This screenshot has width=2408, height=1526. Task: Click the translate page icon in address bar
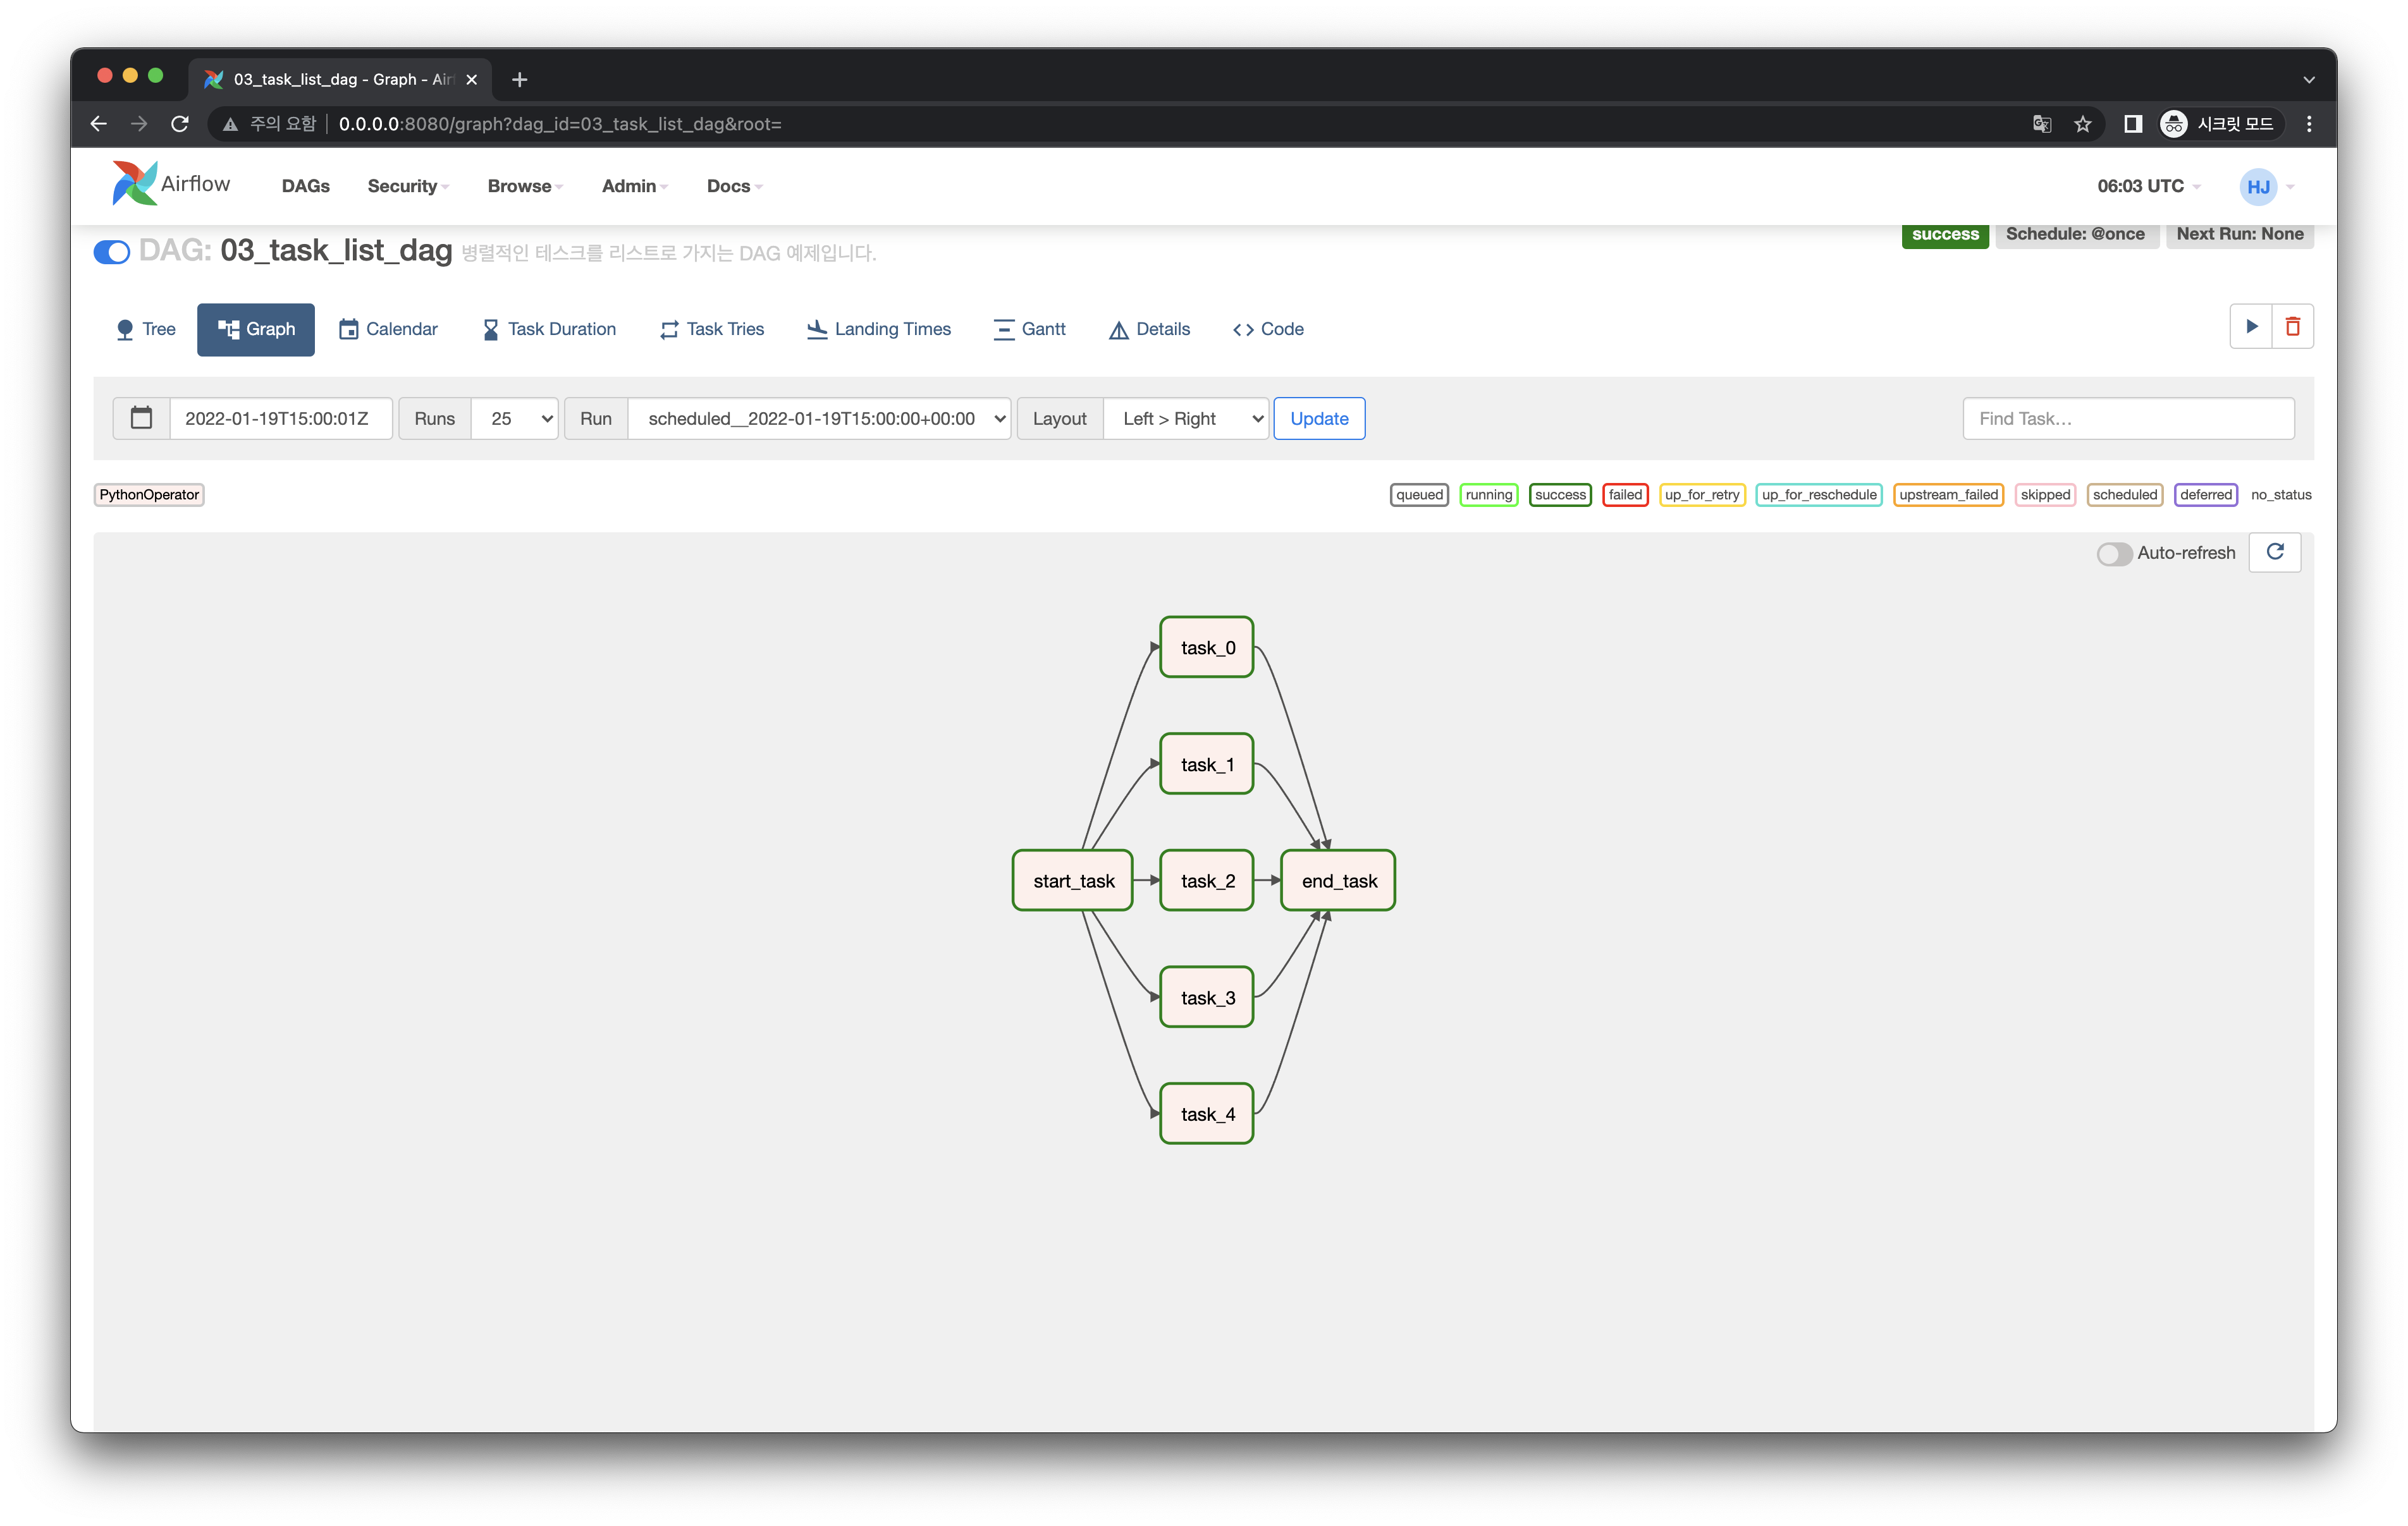pyautogui.click(x=2042, y=124)
